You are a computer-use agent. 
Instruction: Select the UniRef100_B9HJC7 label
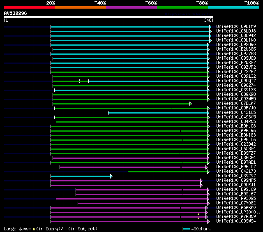point(236,167)
